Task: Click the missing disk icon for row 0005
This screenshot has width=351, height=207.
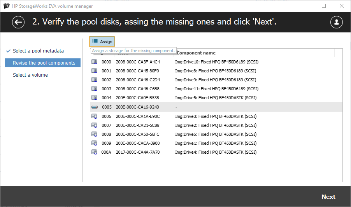Action: [x=94, y=107]
